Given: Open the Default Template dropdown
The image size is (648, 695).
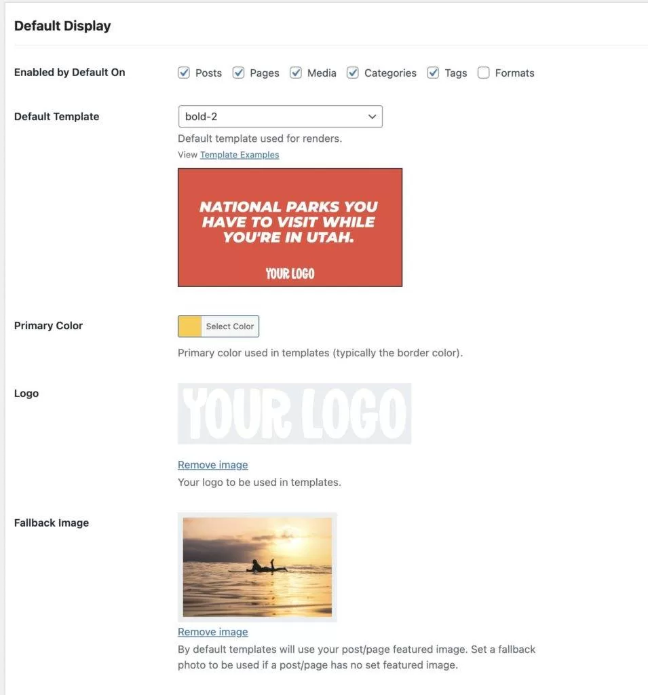Looking at the screenshot, I should point(280,117).
